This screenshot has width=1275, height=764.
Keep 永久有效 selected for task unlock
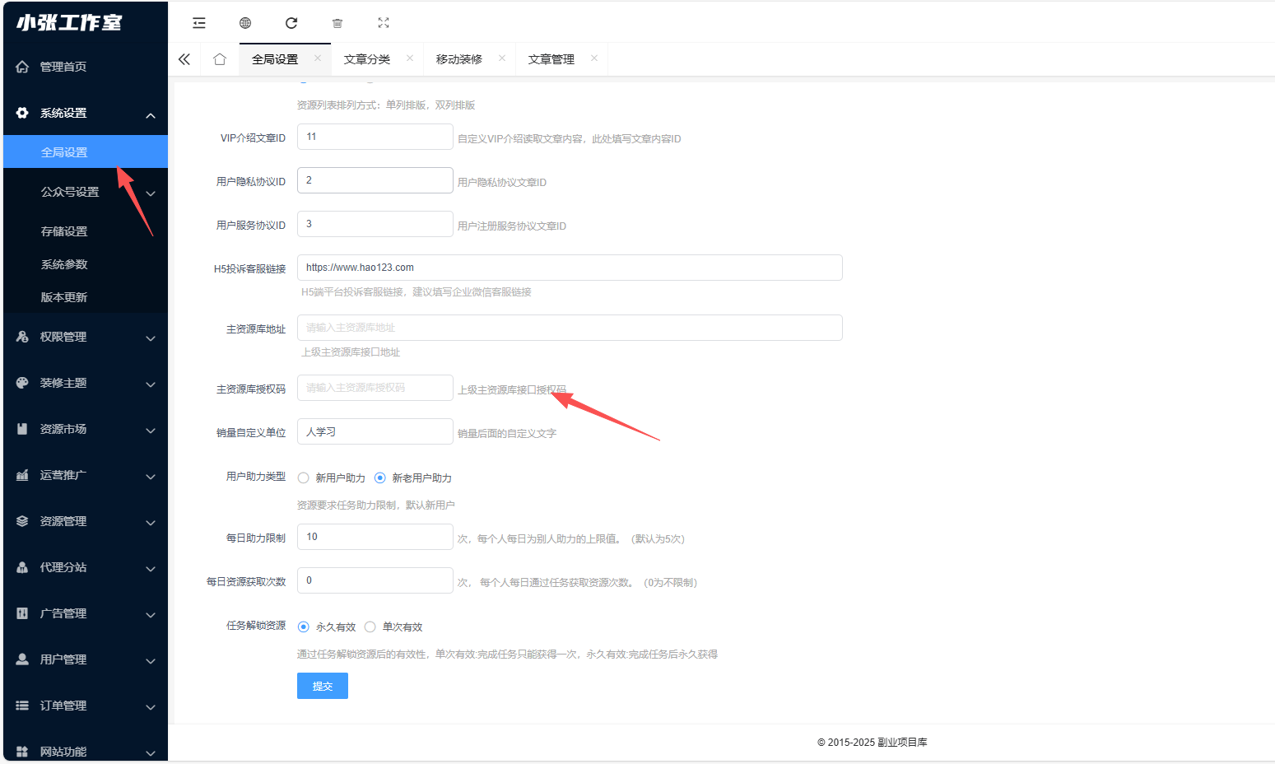coord(304,626)
